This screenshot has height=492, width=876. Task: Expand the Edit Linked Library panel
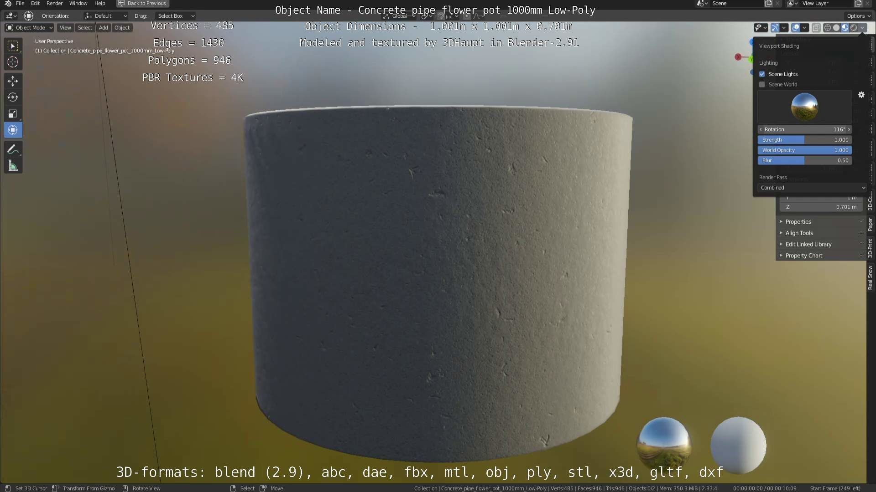click(x=820, y=244)
